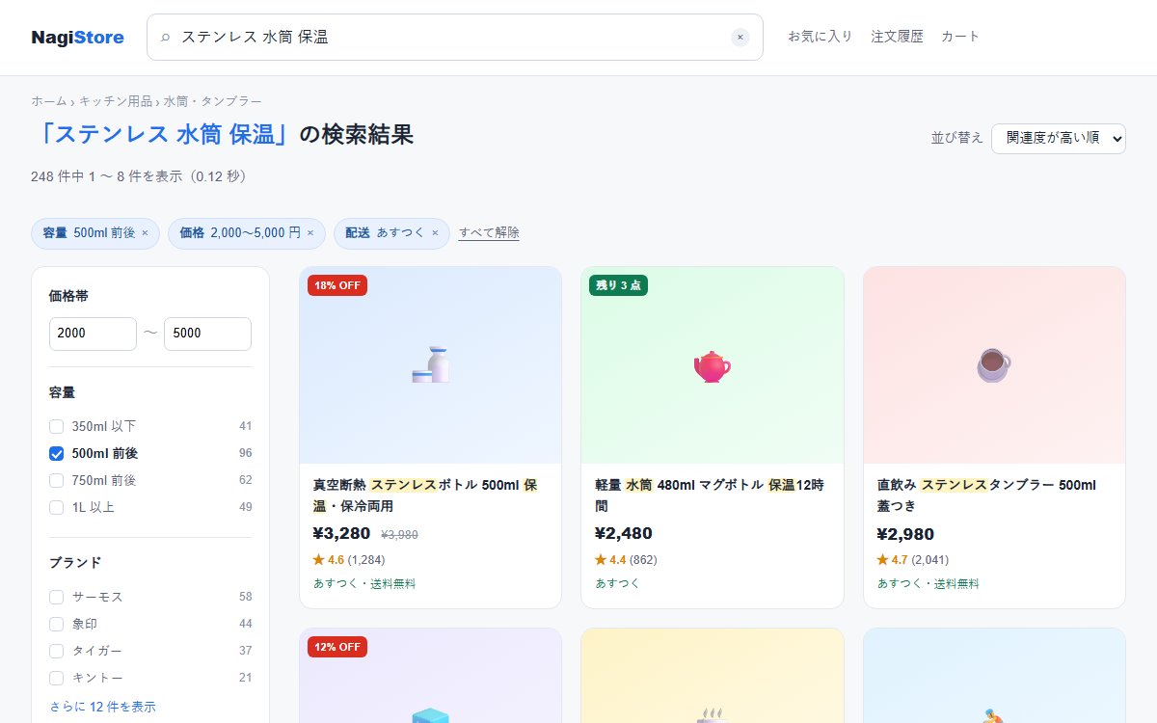Focus the search box with ステンレス 水筒 保温
Image resolution: width=1157 pixels, height=723 pixels.
455,37
